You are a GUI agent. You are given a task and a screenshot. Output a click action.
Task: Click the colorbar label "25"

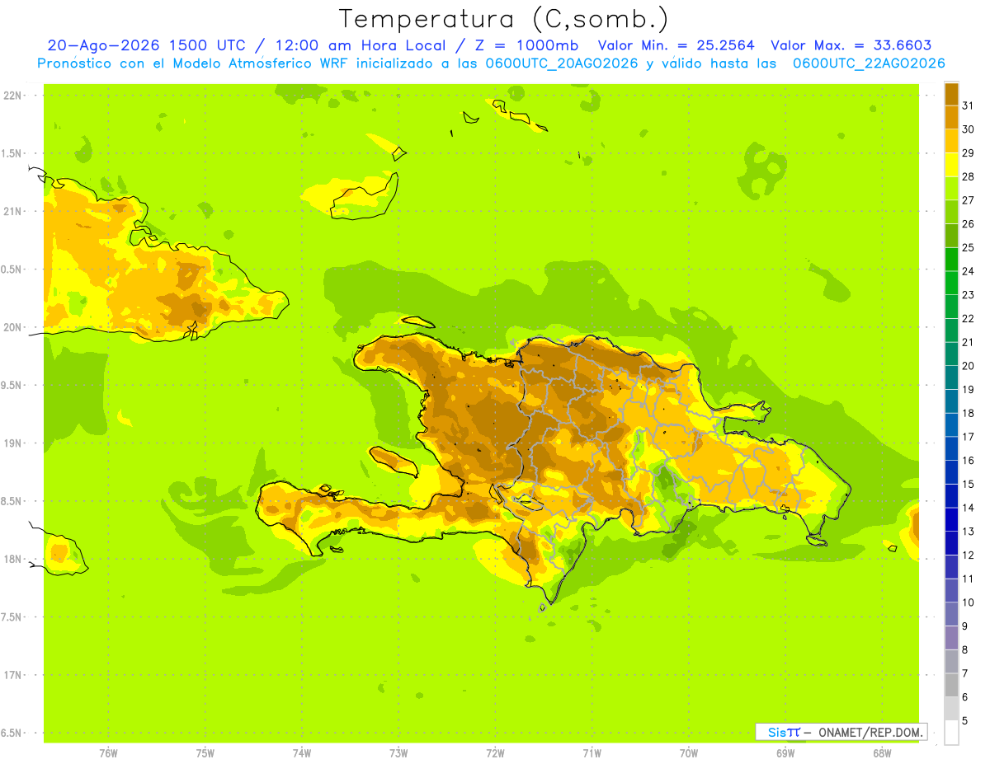tap(969, 246)
